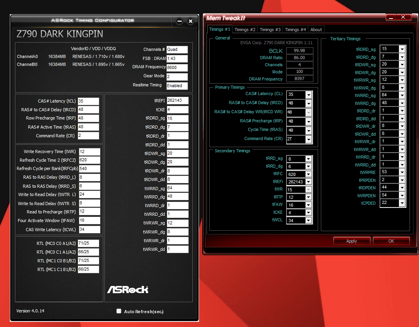The width and height of the screenshot is (419, 327).
Task: Open the Cycle Time (tRAS) dropdown
Action: (309, 131)
